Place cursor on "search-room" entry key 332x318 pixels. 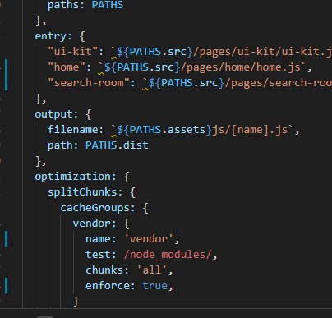coord(89,83)
